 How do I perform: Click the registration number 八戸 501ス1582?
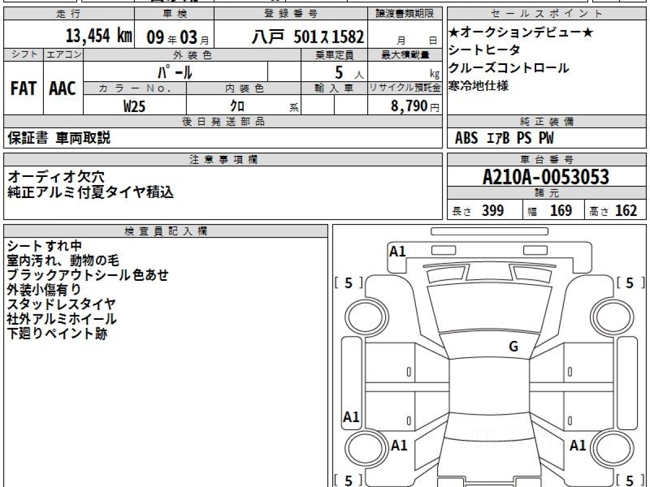[x=308, y=37]
